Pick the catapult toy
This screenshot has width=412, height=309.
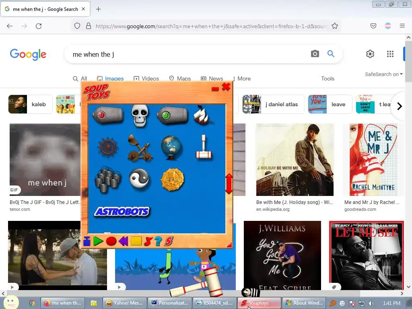pyautogui.click(x=140, y=148)
